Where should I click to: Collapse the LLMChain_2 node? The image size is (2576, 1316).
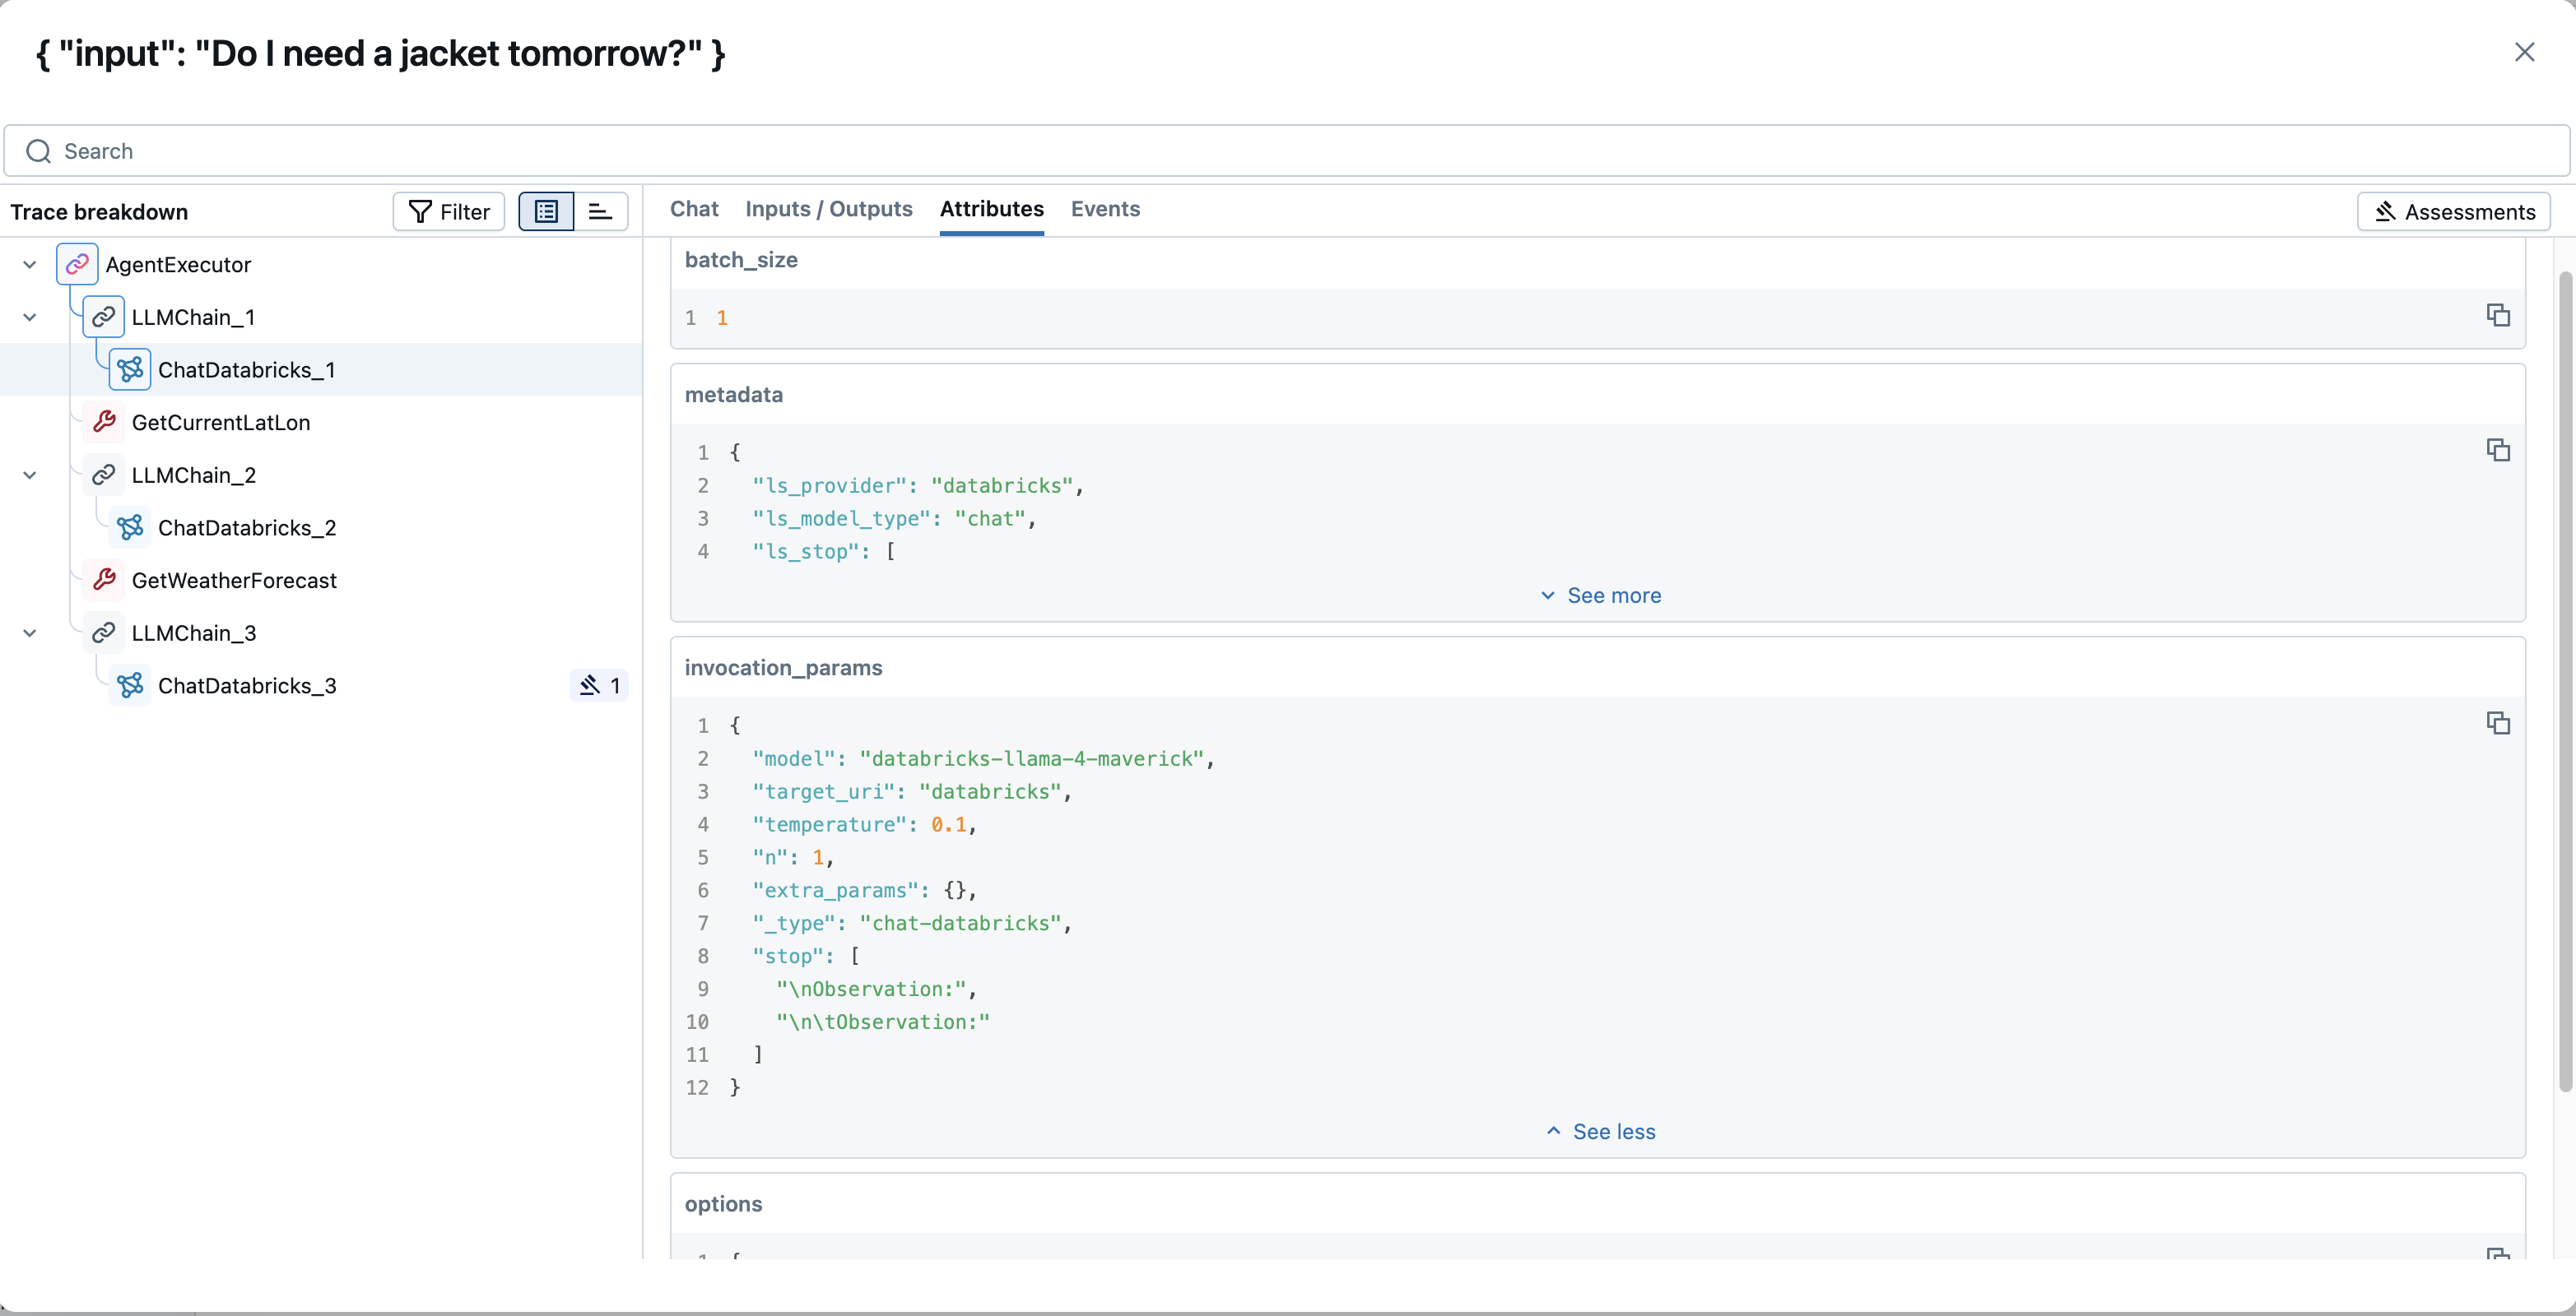[x=30, y=475]
